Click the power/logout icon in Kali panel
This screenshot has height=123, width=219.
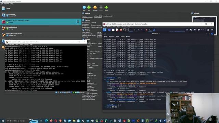[x=212, y=30]
